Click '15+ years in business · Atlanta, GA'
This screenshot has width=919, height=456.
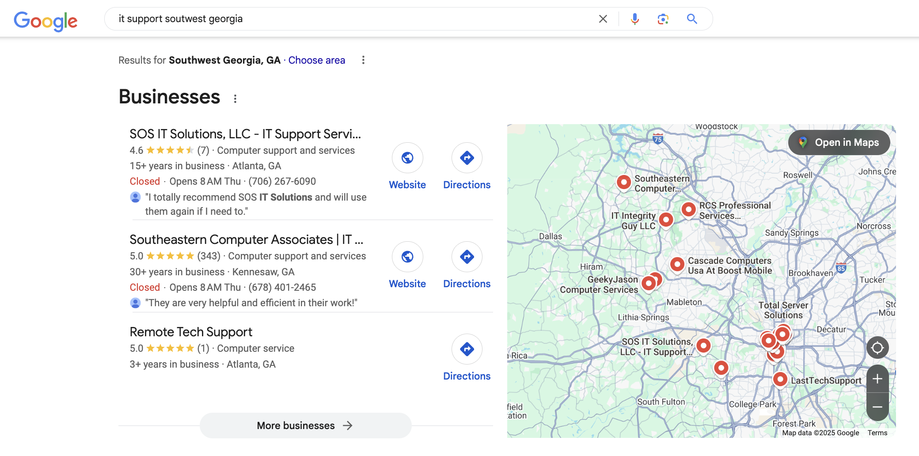(x=205, y=166)
